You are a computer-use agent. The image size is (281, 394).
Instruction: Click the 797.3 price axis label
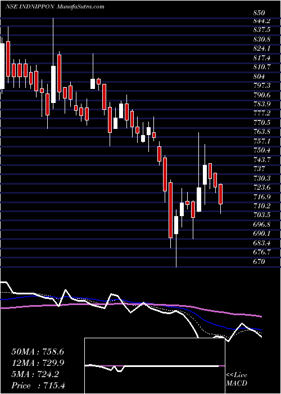(262, 86)
